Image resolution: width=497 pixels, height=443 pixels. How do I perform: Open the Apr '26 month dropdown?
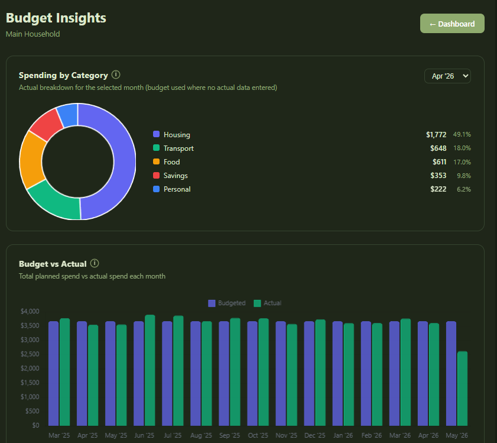(x=447, y=76)
